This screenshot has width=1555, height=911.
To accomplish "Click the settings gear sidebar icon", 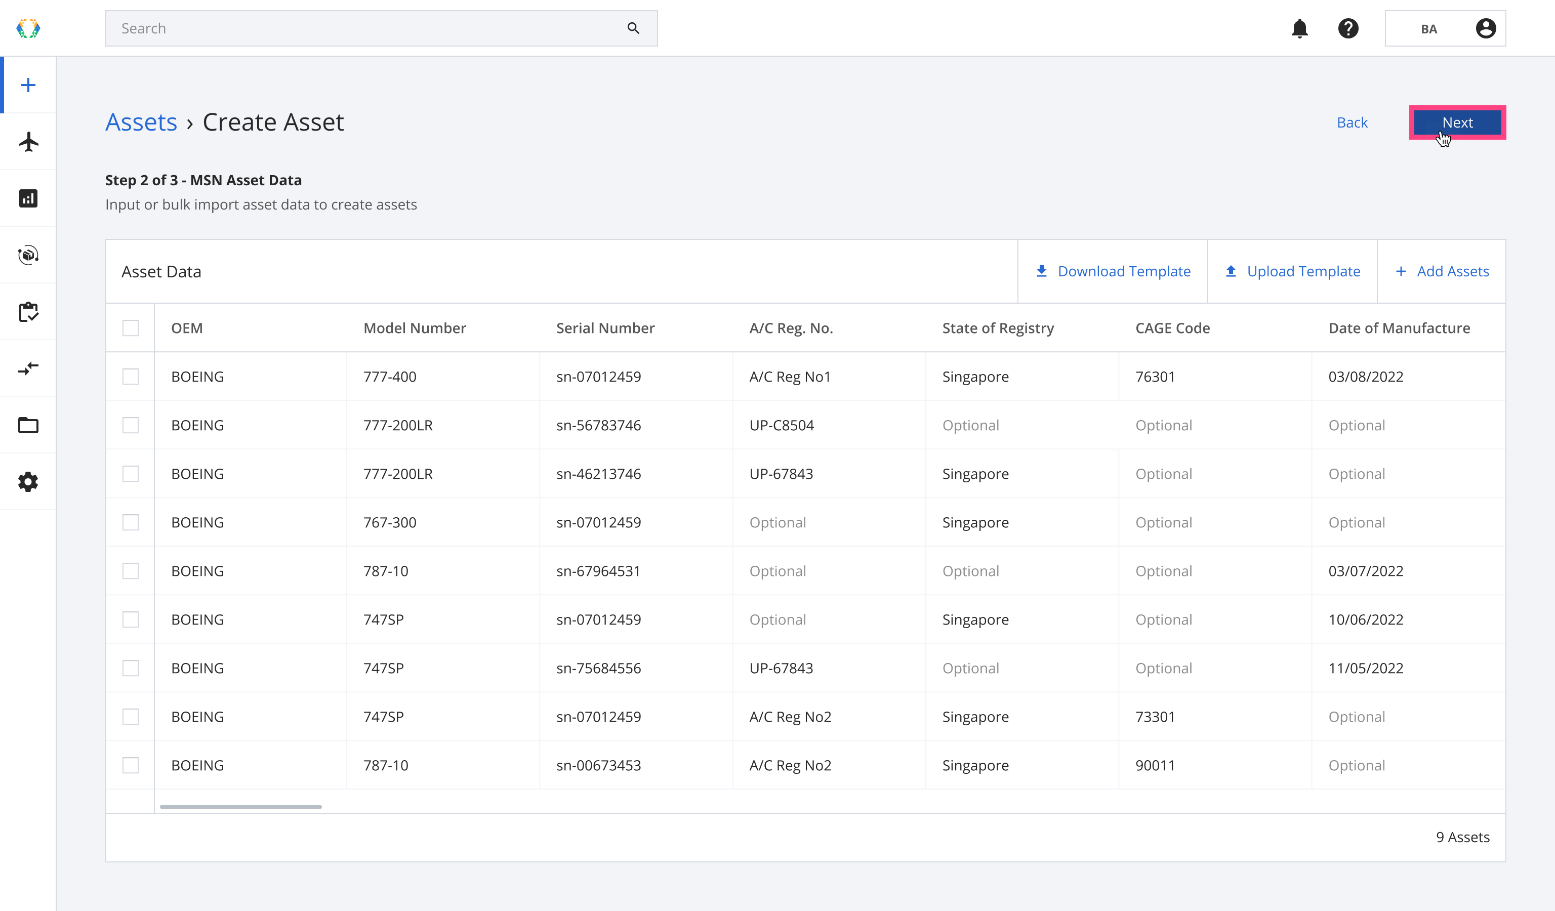I will (28, 481).
